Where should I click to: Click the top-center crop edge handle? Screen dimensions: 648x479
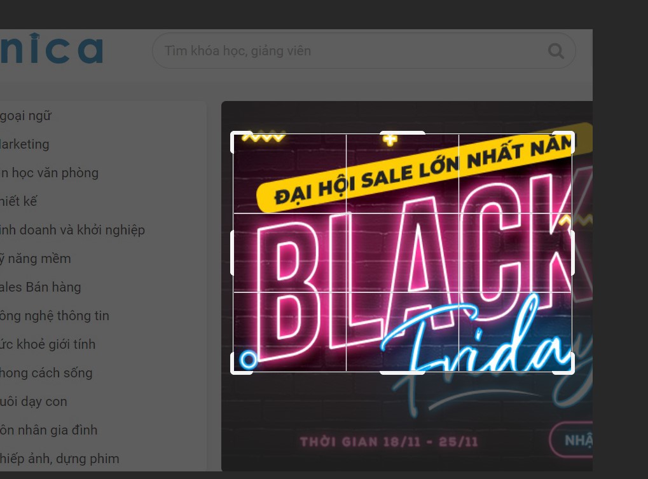403,133
